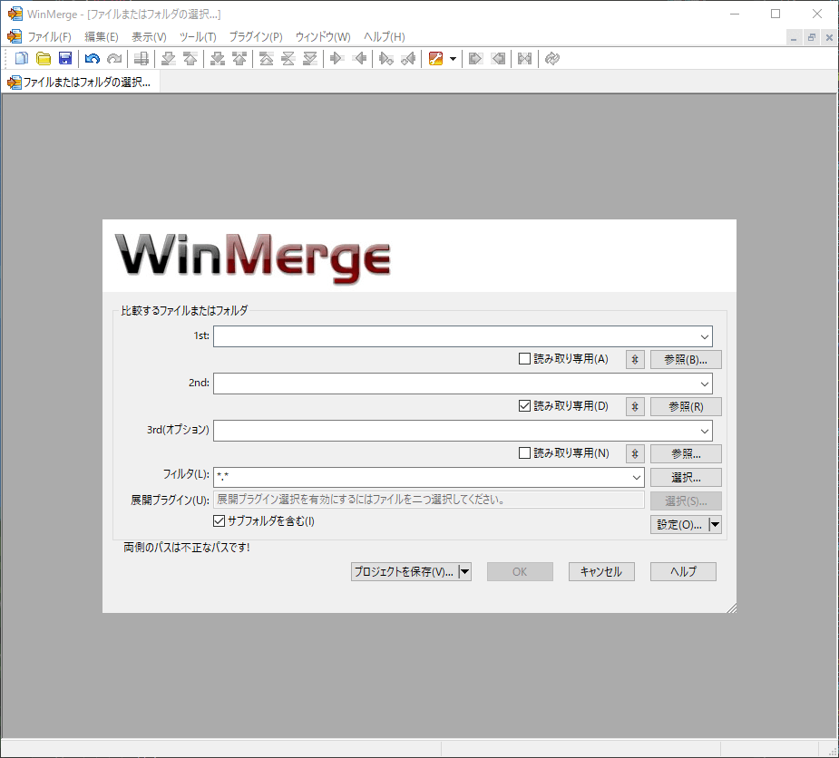Click Copy left and advance icon
Viewport: 839px width, 758px height.
tap(408, 58)
